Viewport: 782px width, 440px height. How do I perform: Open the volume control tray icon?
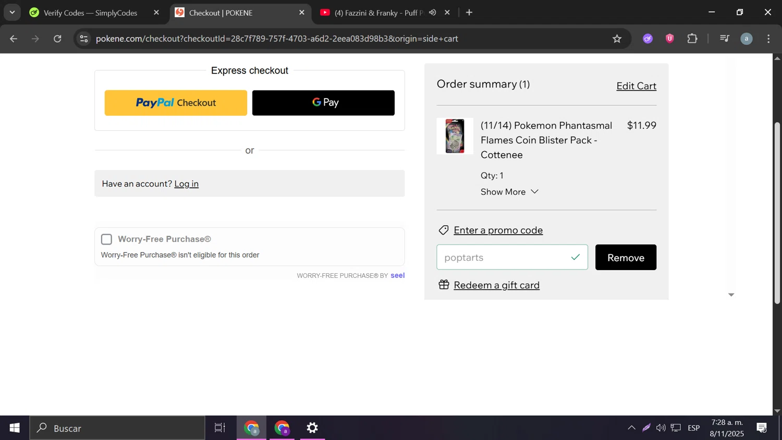(x=661, y=428)
